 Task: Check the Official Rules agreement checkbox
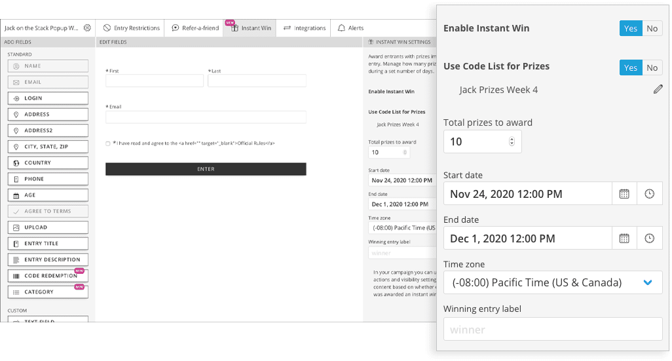pos(108,143)
